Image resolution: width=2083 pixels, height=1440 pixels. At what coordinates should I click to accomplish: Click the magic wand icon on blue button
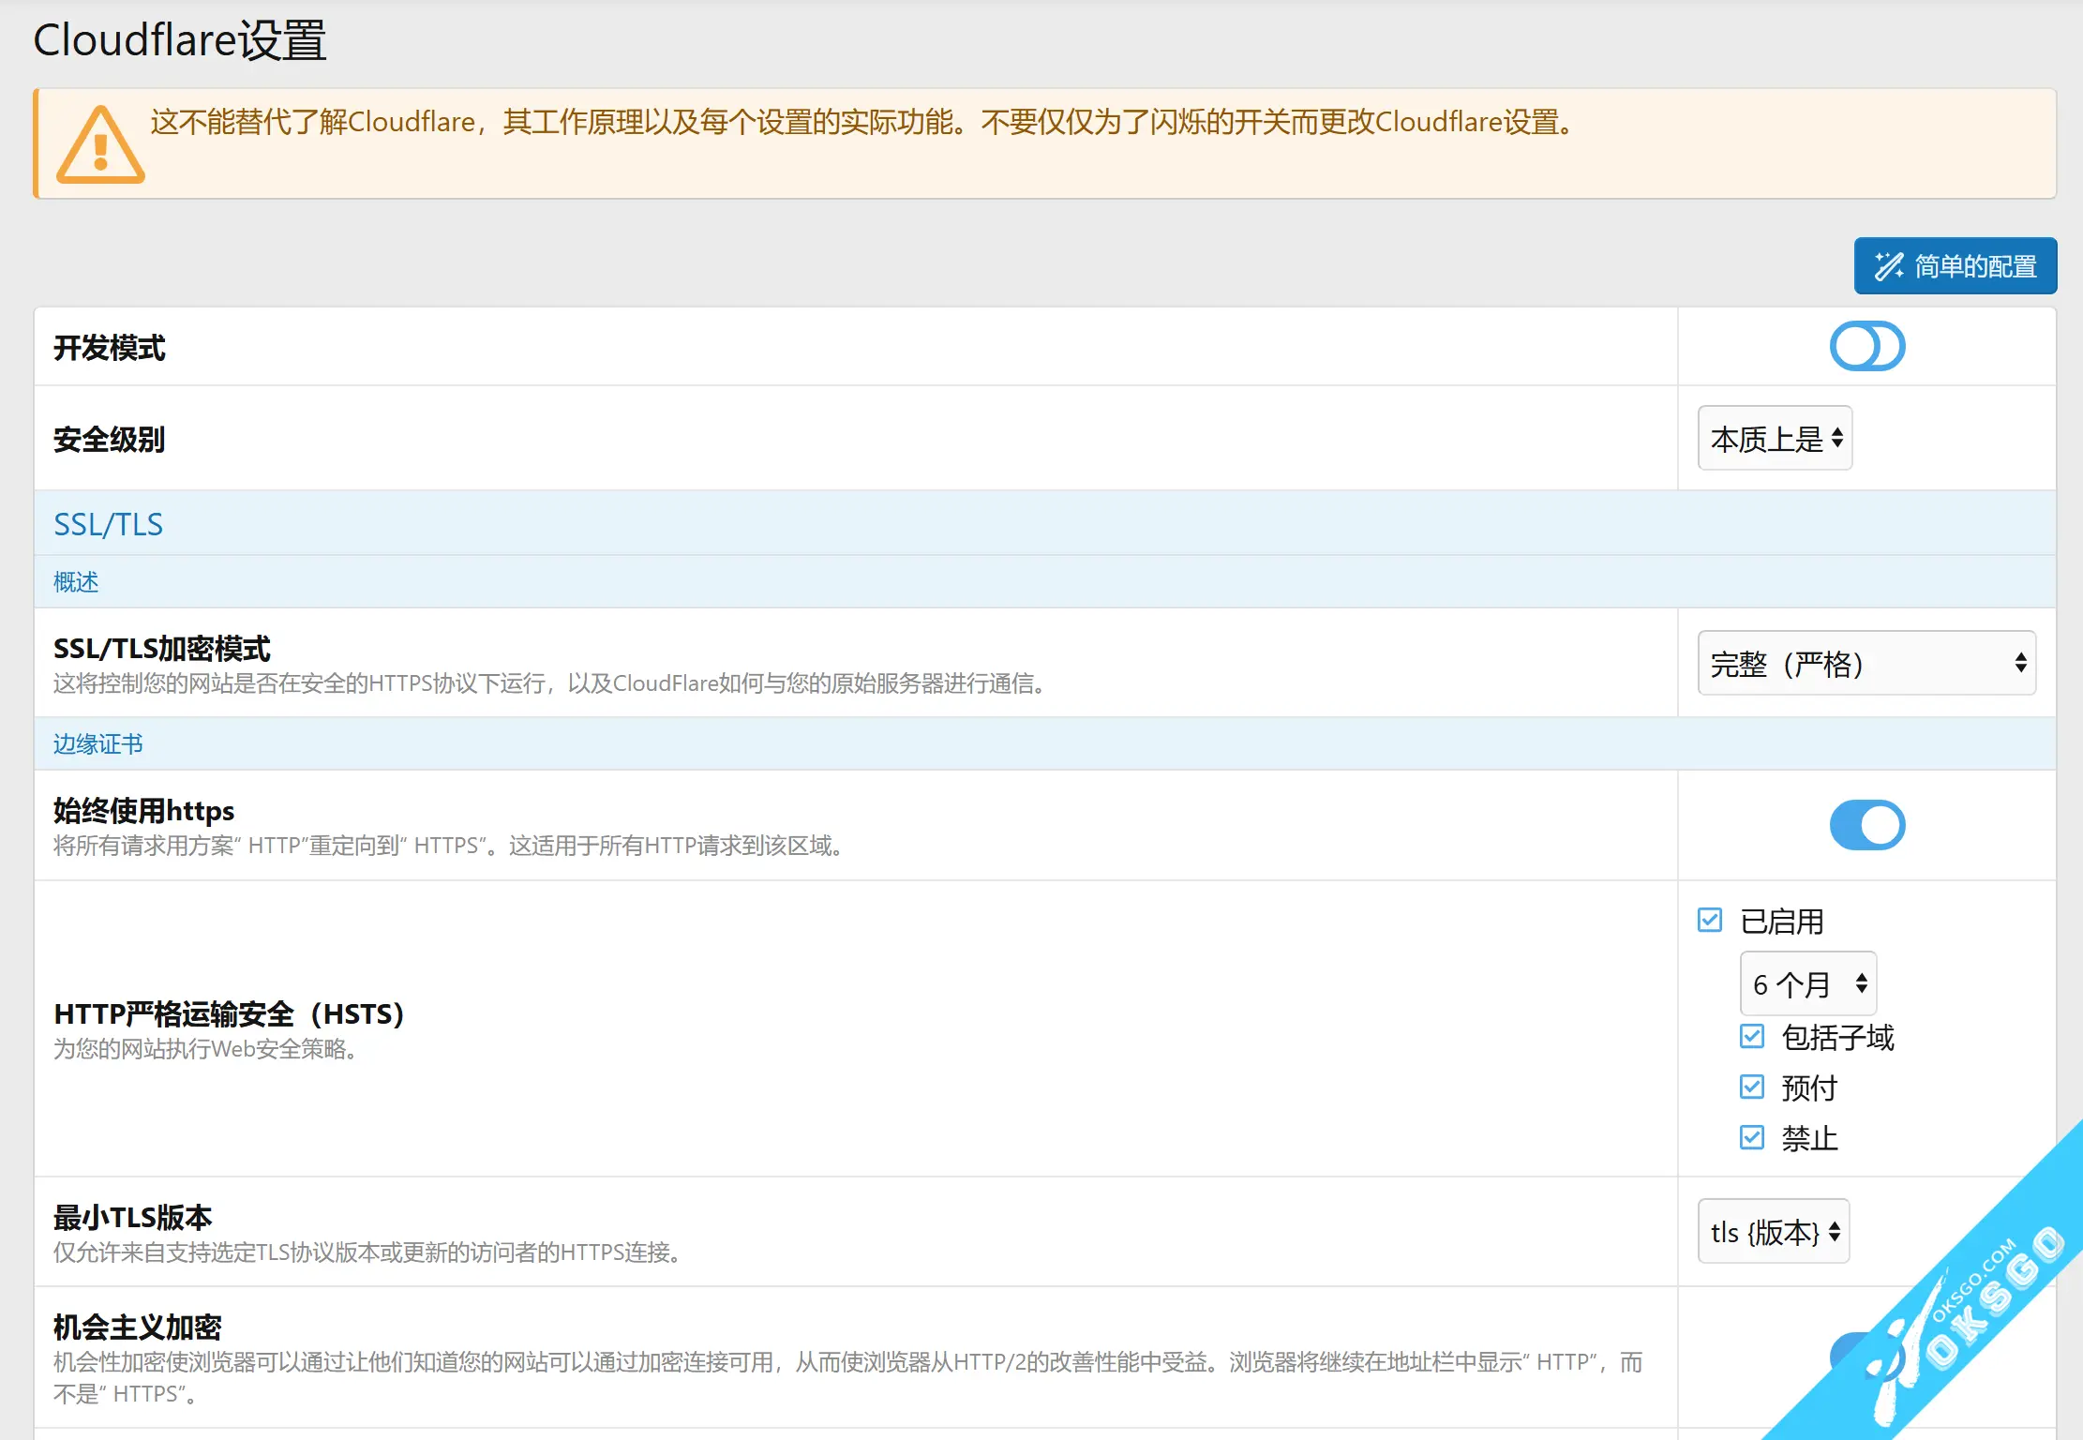click(1888, 266)
